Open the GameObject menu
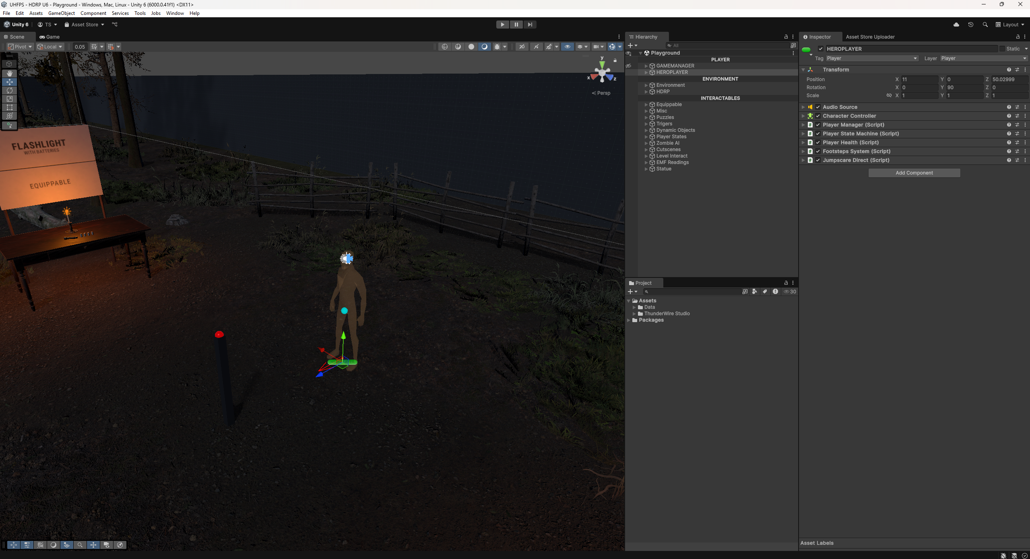The width and height of the screenshot is (1030, 559). tap(61, 13)
